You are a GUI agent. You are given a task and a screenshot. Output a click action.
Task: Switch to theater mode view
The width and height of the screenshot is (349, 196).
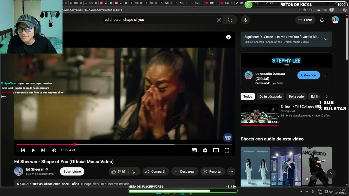(216, 150)
